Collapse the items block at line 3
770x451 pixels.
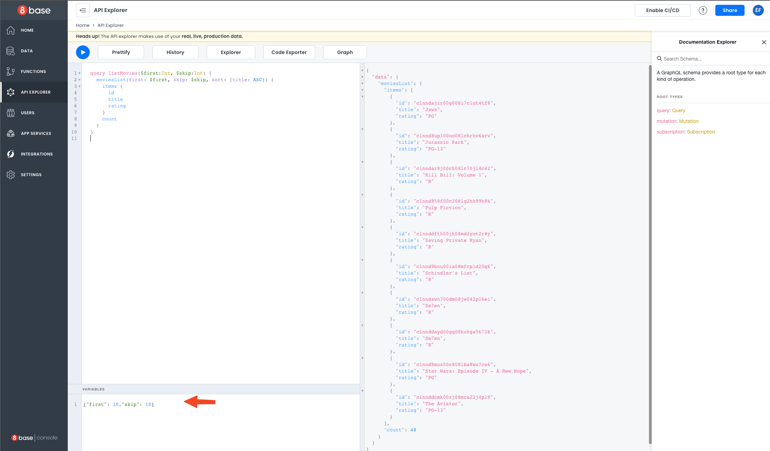(79, 86)
